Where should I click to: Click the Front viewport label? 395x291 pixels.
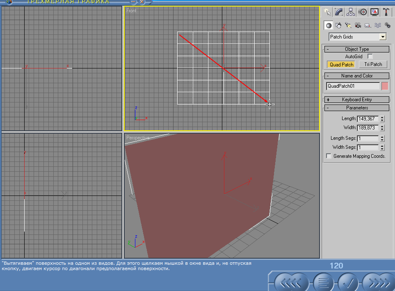[131, 11]
